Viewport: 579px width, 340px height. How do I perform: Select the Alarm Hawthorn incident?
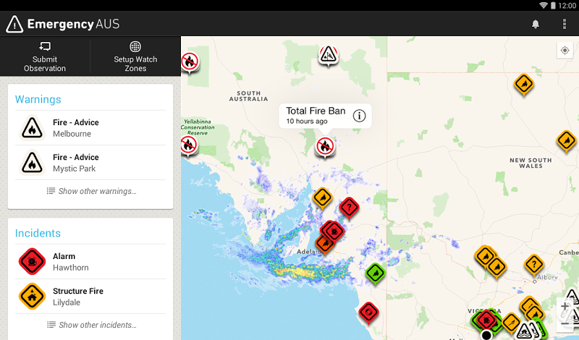(91, 261)
